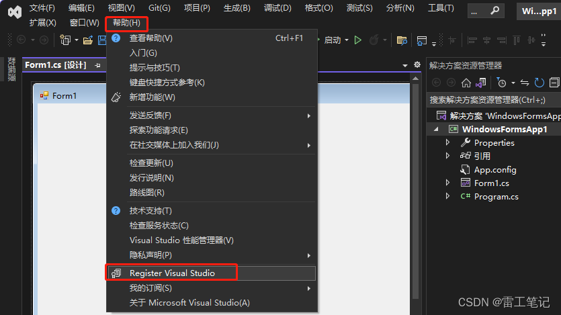Click the designer vertical scrollbar up arrow
Viewport: 561px width, 315px height.
point(415,79)
